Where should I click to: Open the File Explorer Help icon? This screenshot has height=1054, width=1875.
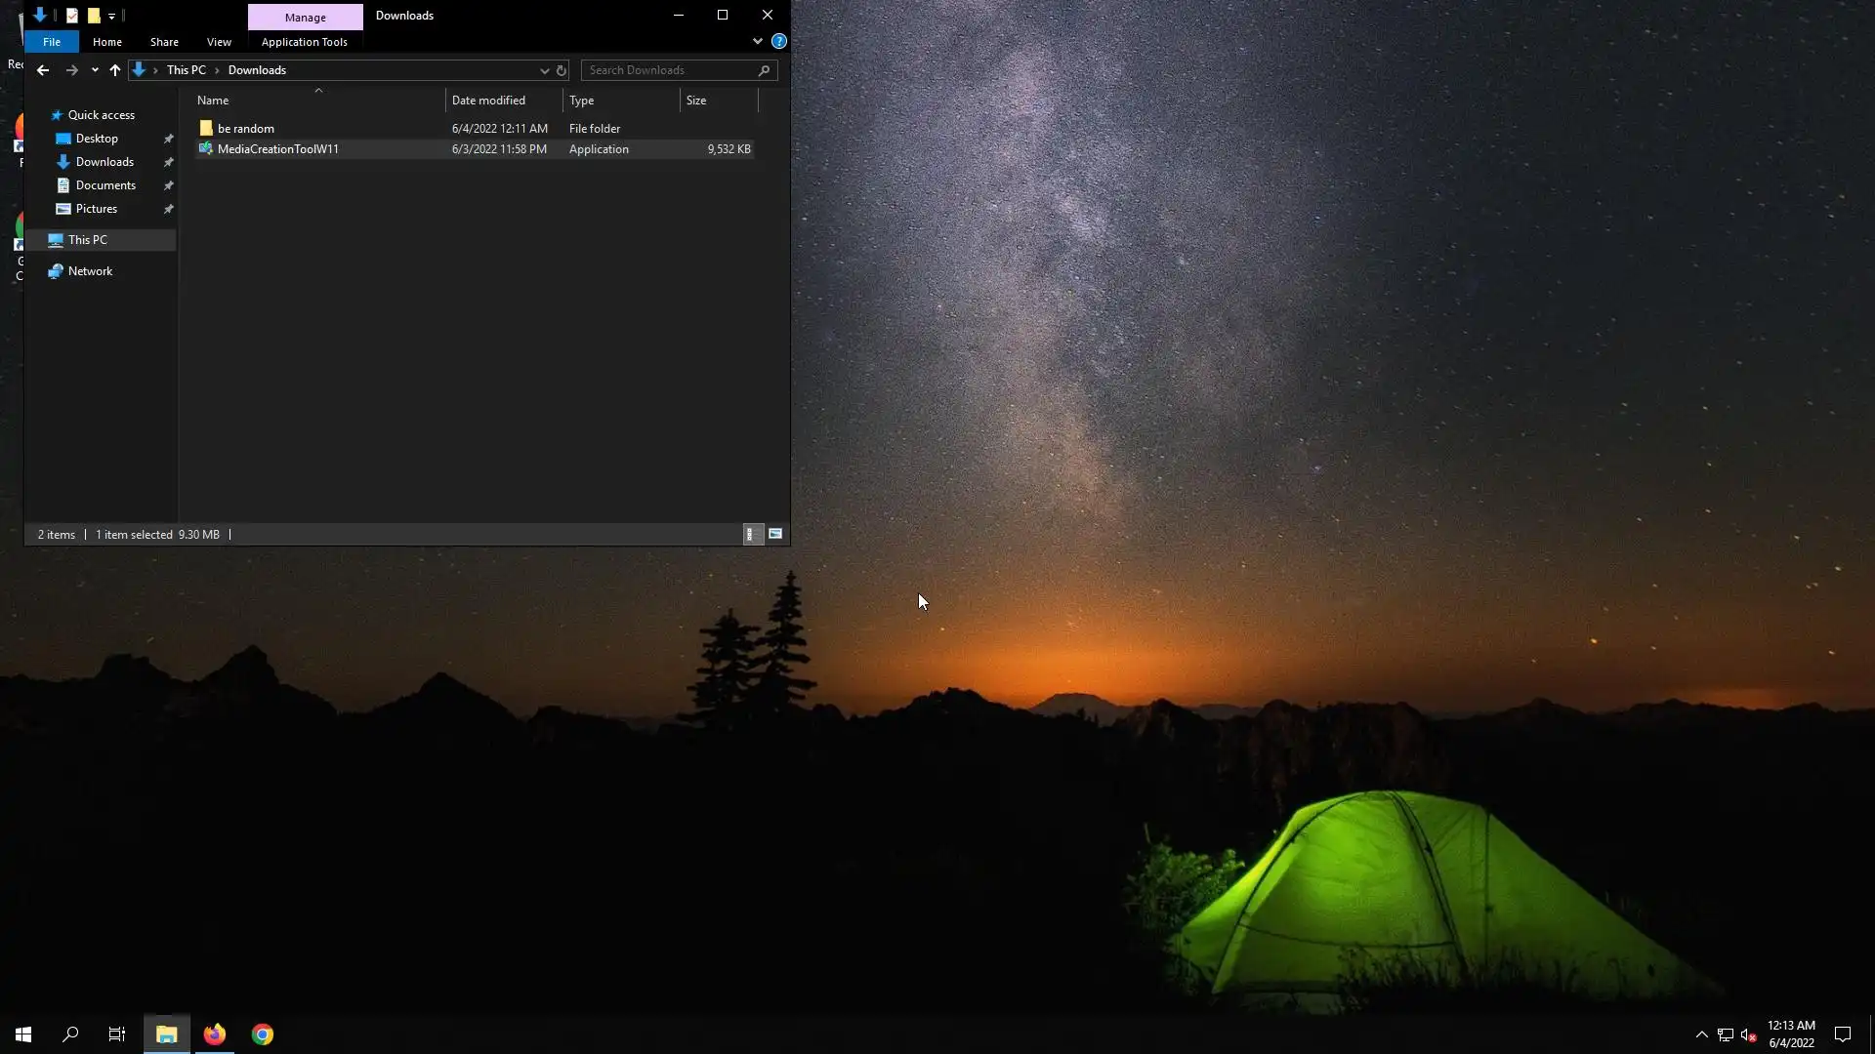[778, 41]
